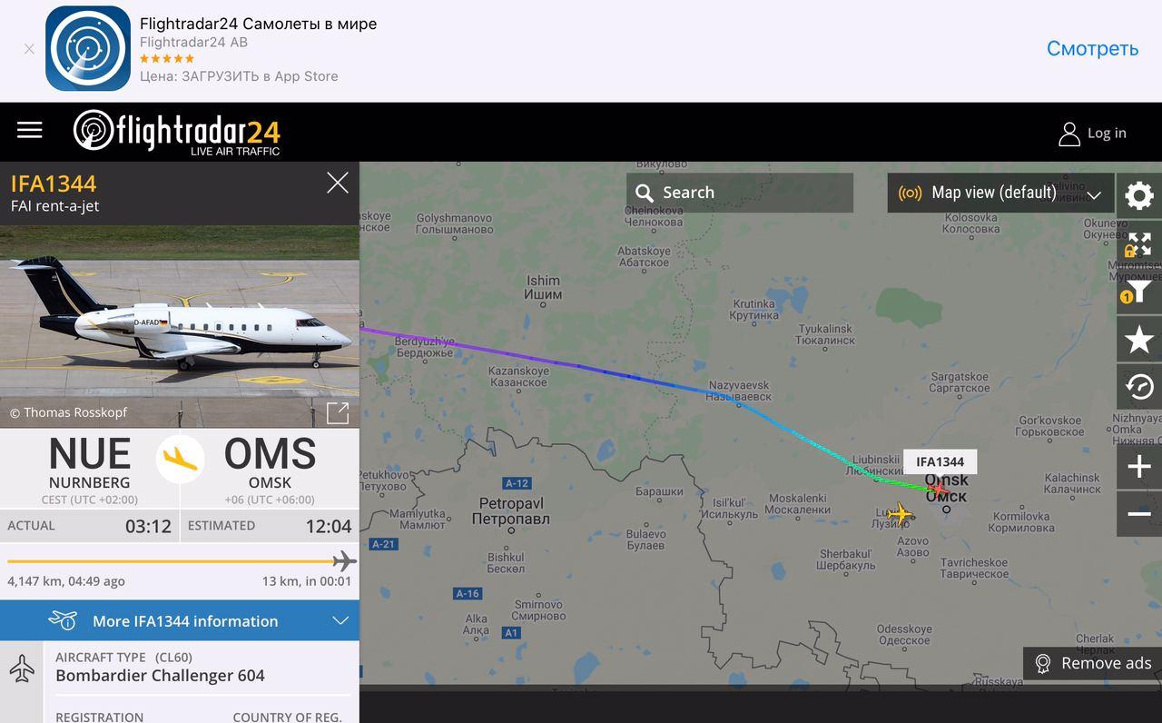Open map settings gear icon
Image resolution: width=1162 pixels, height=723 pixels.
[x=1139, y=196]
